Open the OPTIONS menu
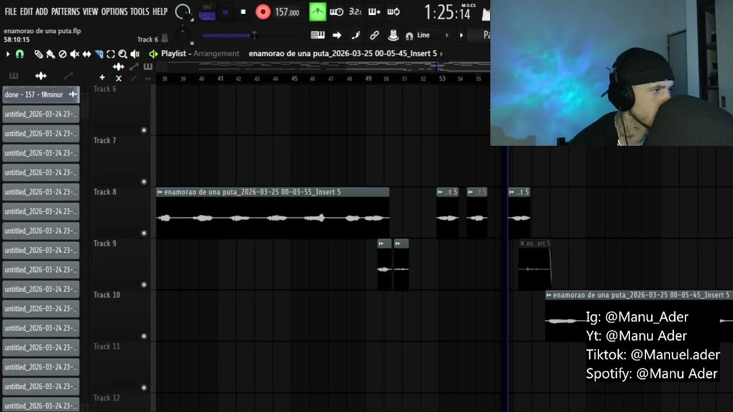 114,11
